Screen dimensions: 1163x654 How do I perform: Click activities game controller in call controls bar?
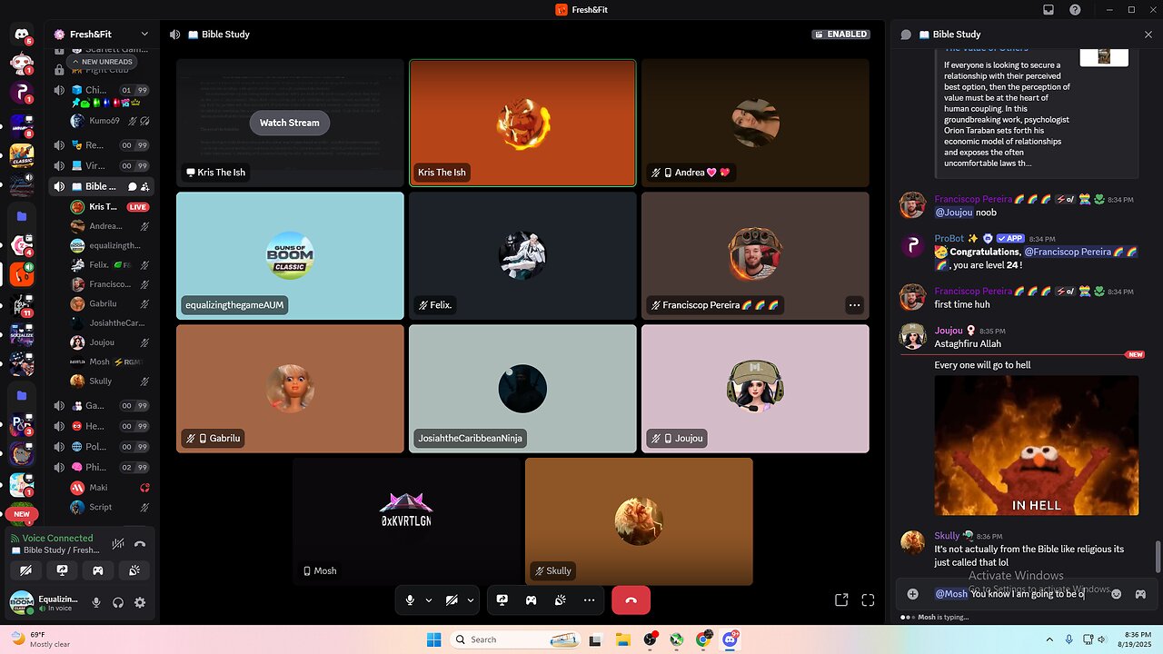(532, 599)
